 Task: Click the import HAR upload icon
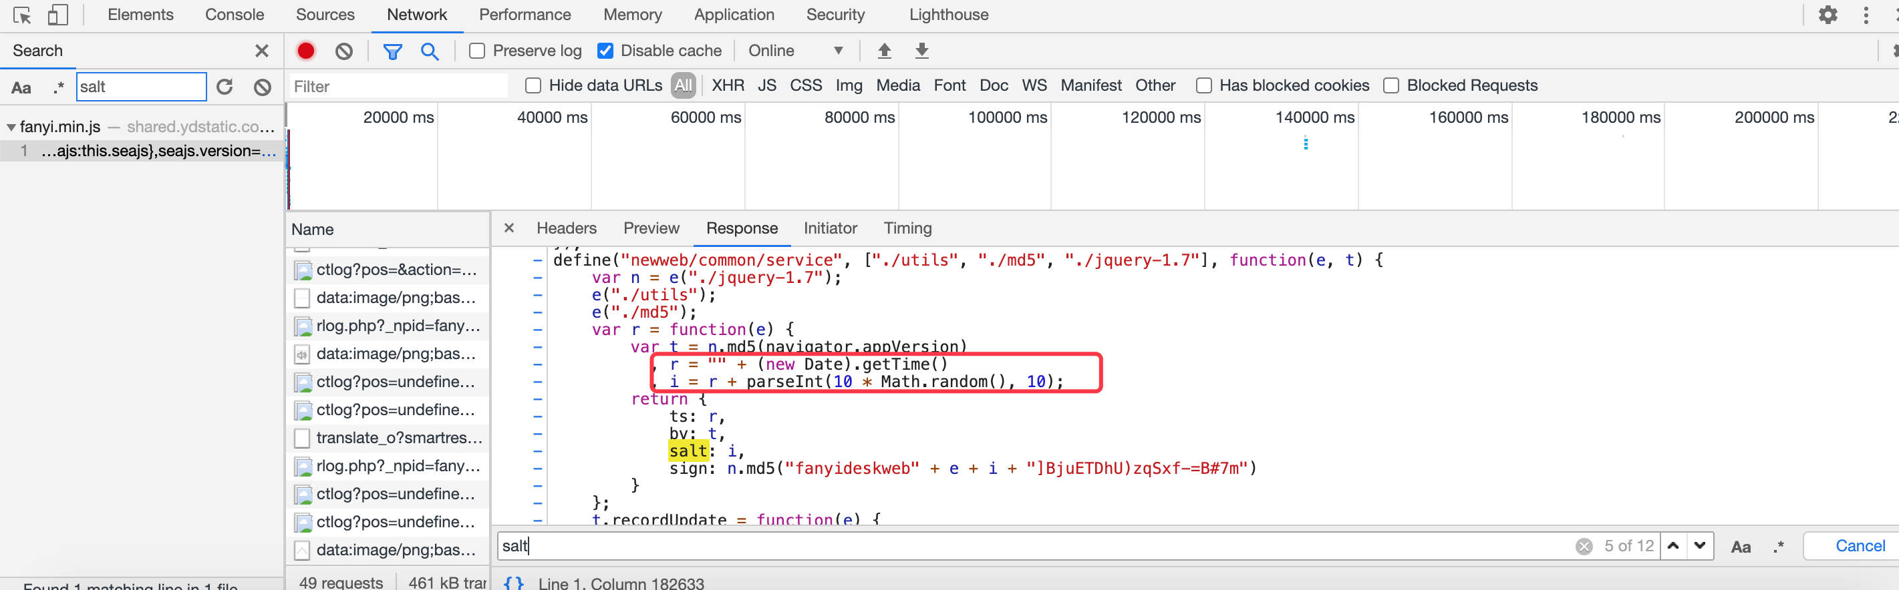[x=885, y=51]
